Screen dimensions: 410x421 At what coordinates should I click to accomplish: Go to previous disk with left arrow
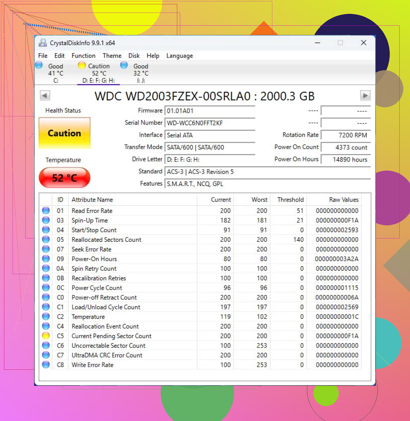tap(45, 96)
